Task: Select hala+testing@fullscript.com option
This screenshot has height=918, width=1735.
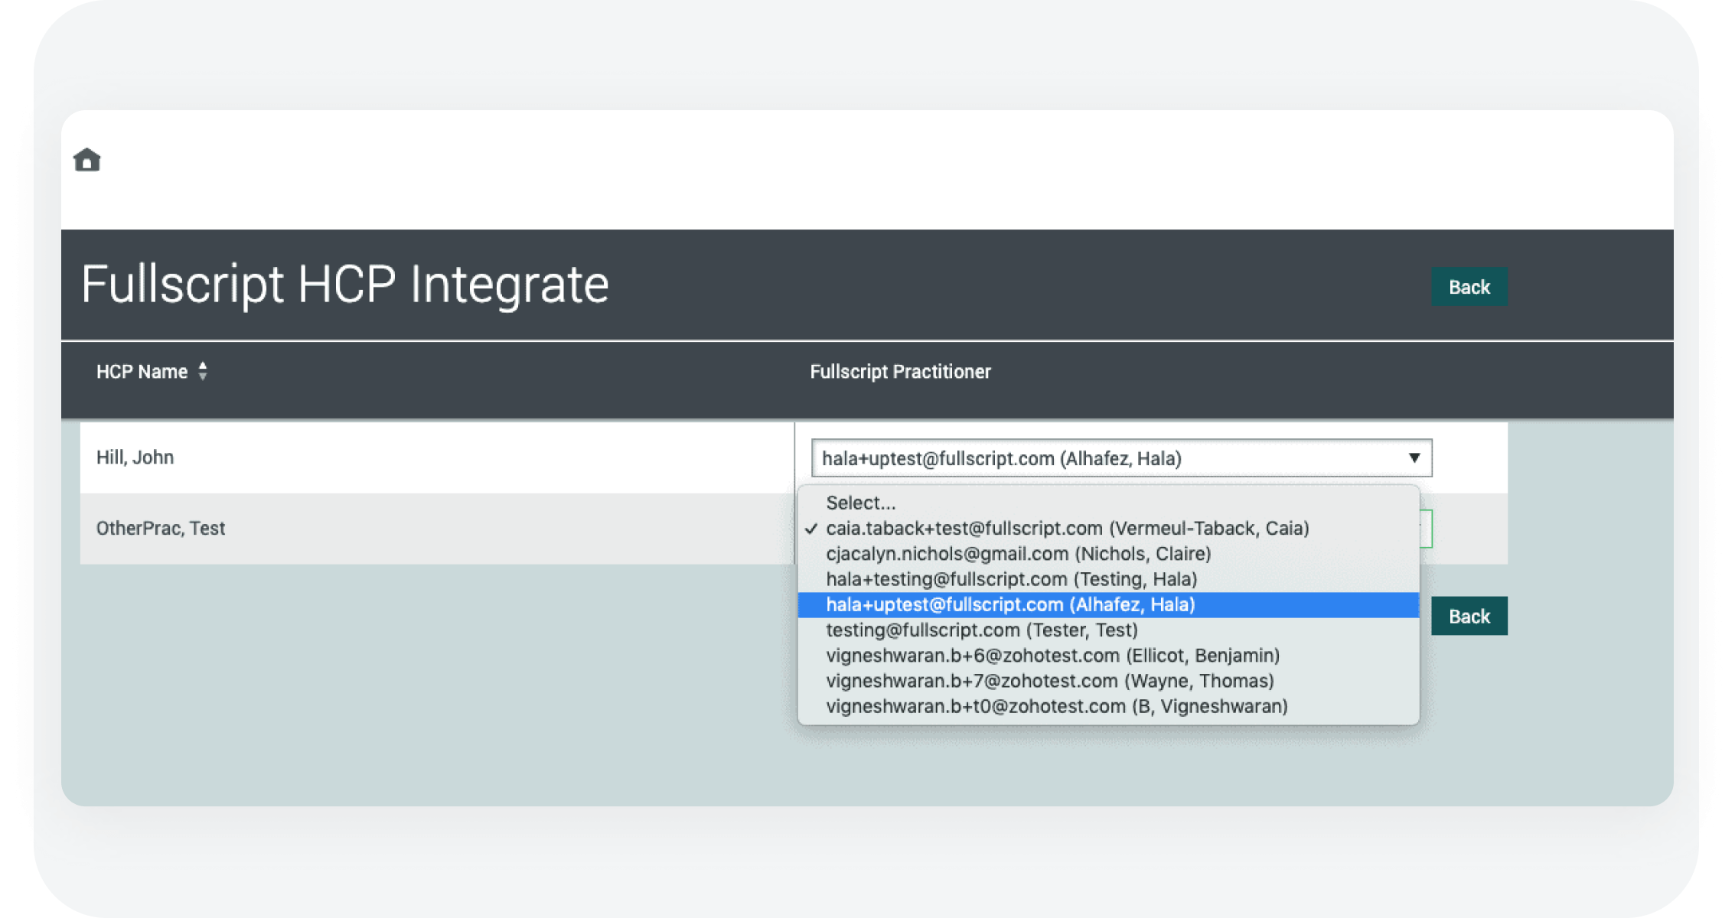Action: (x=1108, y=579)
